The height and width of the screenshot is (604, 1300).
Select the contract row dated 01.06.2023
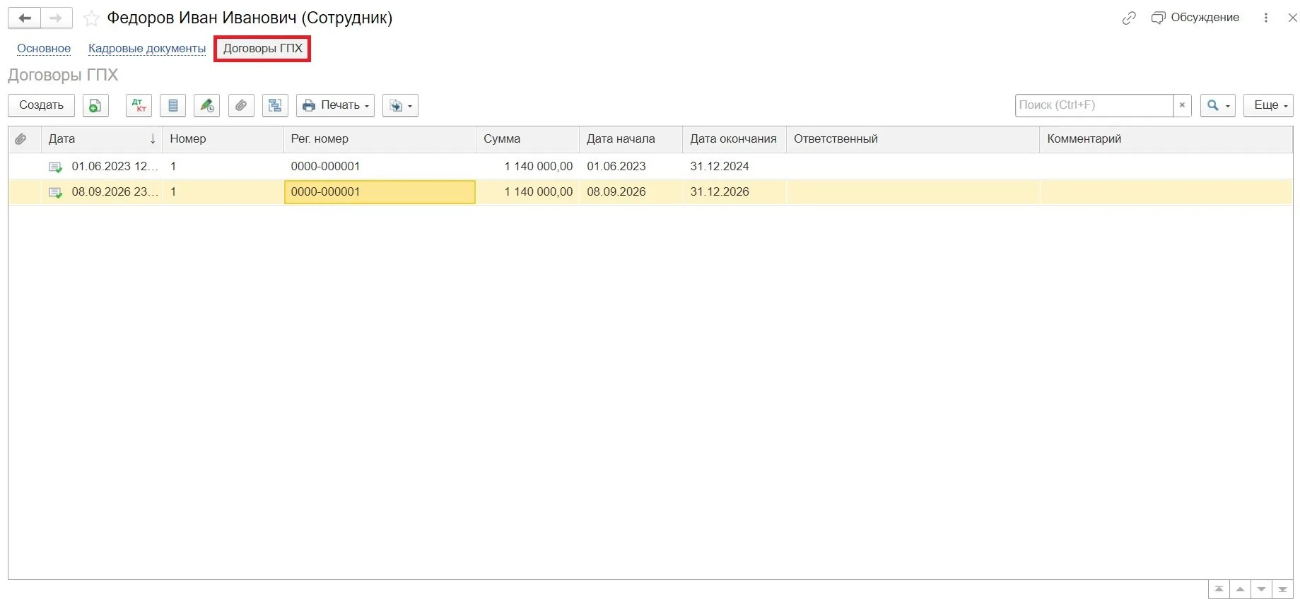pos(650,167)
